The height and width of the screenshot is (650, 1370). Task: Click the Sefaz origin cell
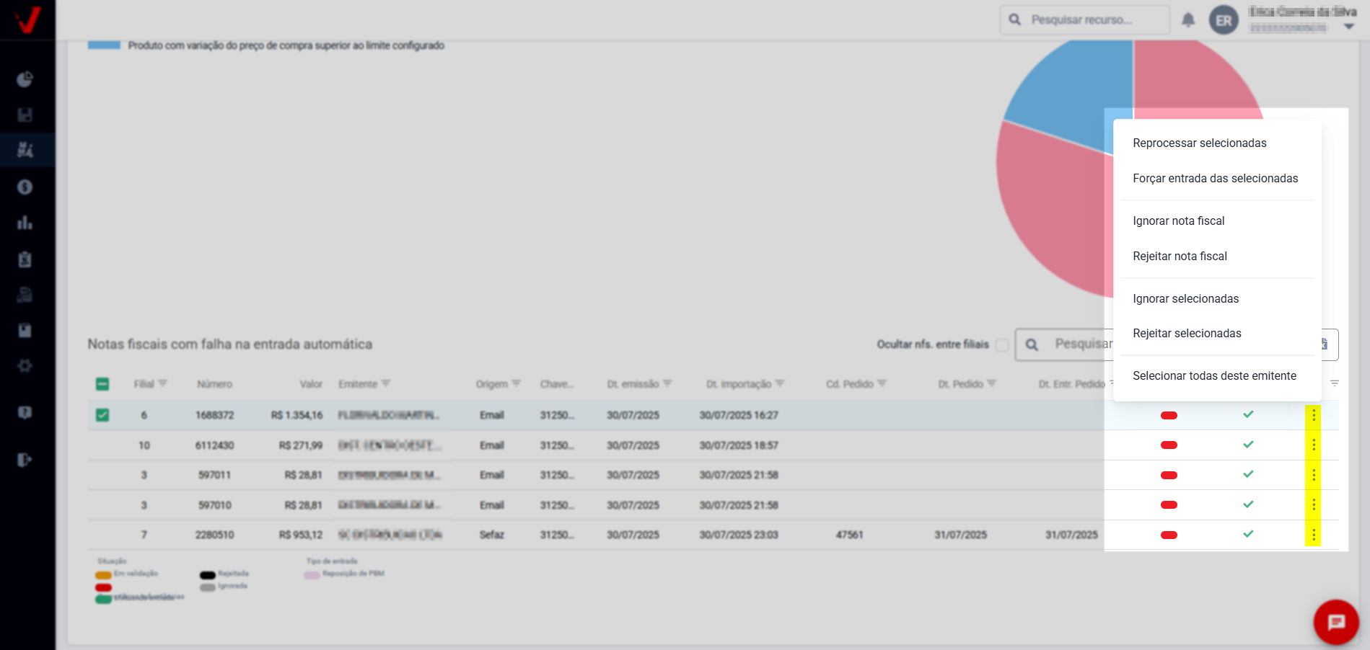(492, 535)
